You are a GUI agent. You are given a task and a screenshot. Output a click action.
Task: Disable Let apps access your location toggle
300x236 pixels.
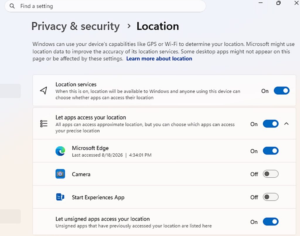270,124
